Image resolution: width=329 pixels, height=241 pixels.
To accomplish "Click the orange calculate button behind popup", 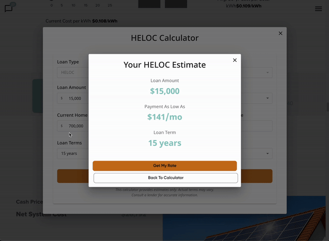I will pyautogui.click(x=73, y=176).
